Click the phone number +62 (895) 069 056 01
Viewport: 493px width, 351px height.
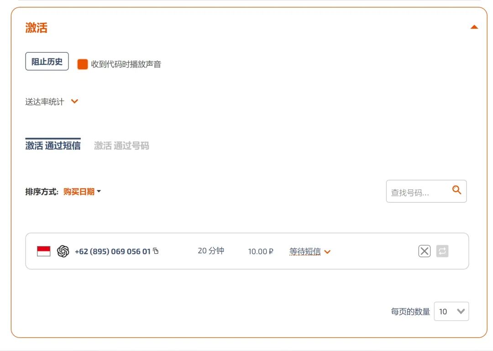click(112, 251)
